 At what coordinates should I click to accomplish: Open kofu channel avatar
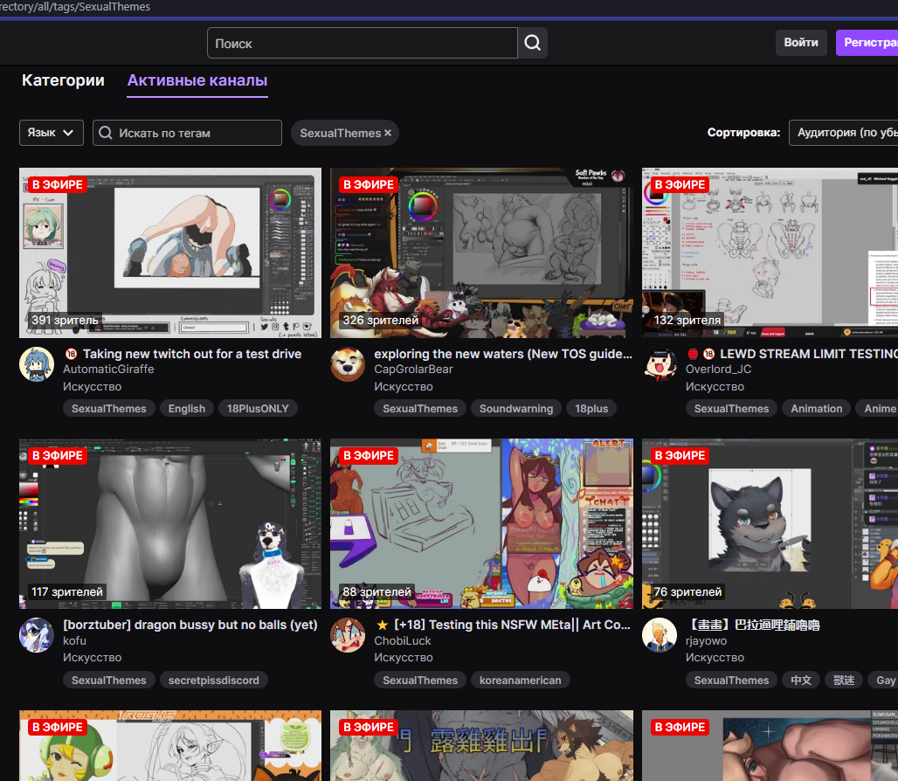pyautogui.click(x=37, y=635)
